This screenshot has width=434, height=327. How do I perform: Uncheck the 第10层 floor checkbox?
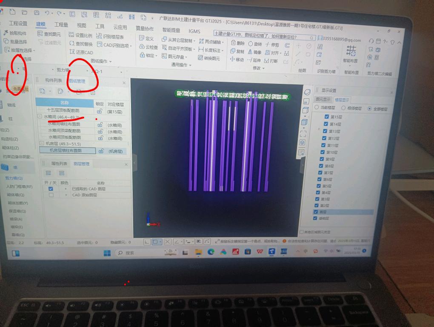coord(323,152)
